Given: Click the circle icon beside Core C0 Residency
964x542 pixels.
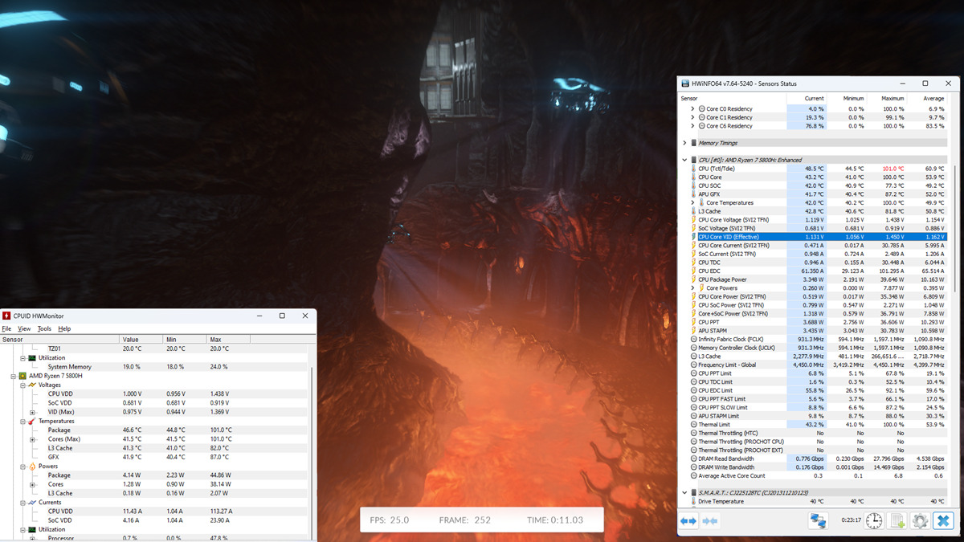Looking at the screenshot, I should (702, 108).
